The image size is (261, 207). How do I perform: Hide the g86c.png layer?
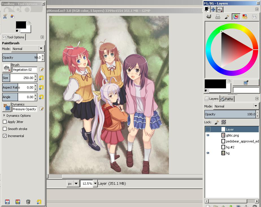click(x=208, y=135)
